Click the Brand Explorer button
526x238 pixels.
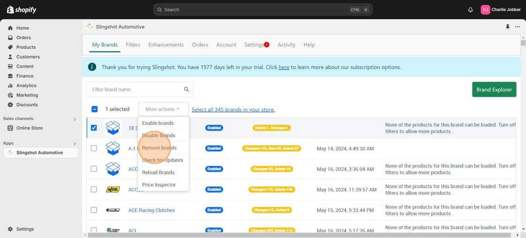[494, 90]
